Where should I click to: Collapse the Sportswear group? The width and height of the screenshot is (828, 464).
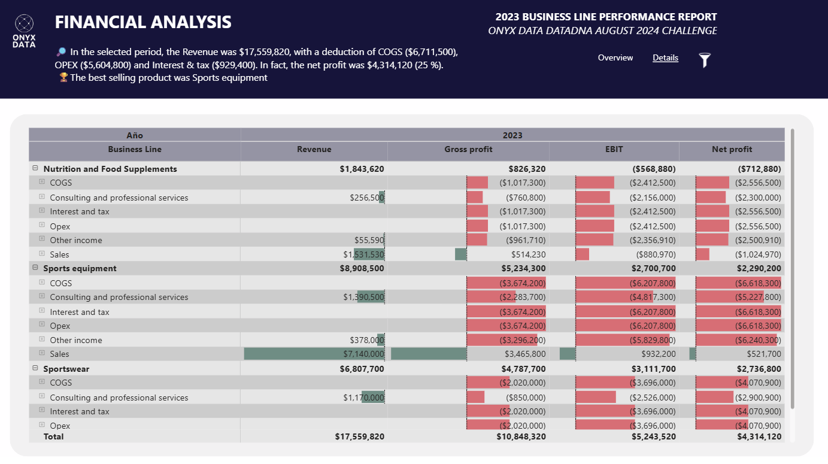[35, 368]
